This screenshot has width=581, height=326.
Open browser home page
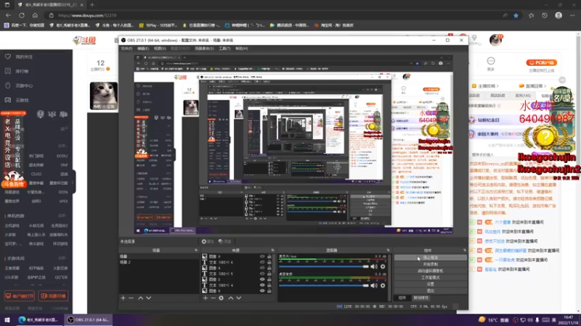[x=35, y=15]
